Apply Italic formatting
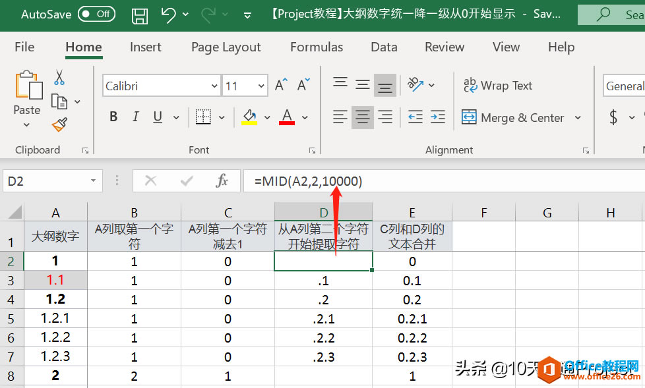Image resolution: width=645 pixels, height=388 pixels. (x=135, y=117)
